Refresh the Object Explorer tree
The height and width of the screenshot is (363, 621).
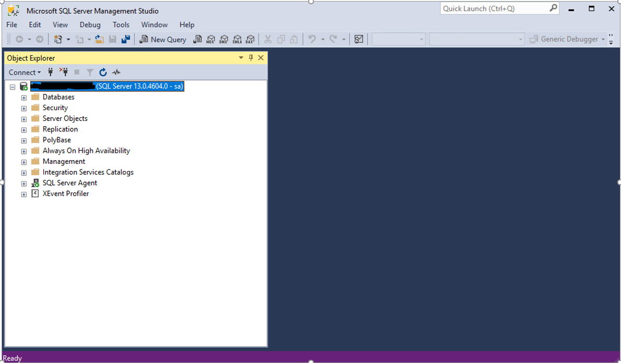tap(103, 72)
